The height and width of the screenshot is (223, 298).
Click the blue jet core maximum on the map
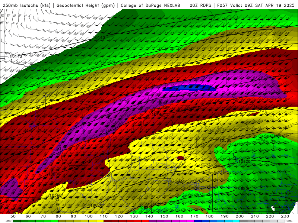coord(189,88)
